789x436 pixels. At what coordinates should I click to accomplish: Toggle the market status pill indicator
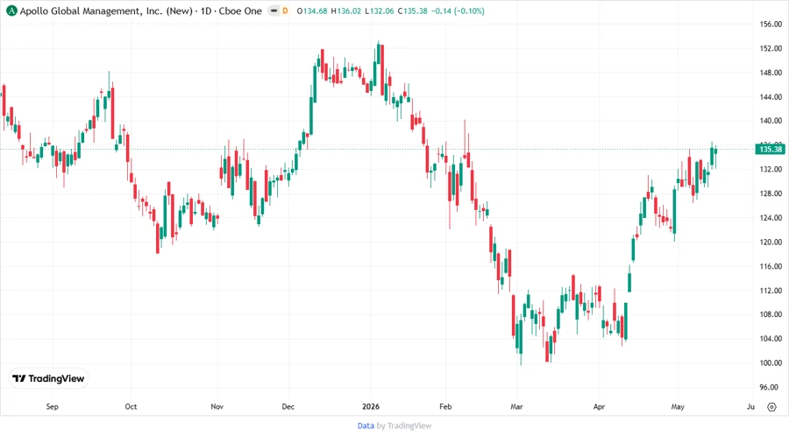(274, 11)
